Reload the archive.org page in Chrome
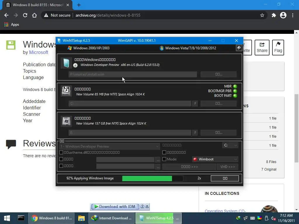 25,15
